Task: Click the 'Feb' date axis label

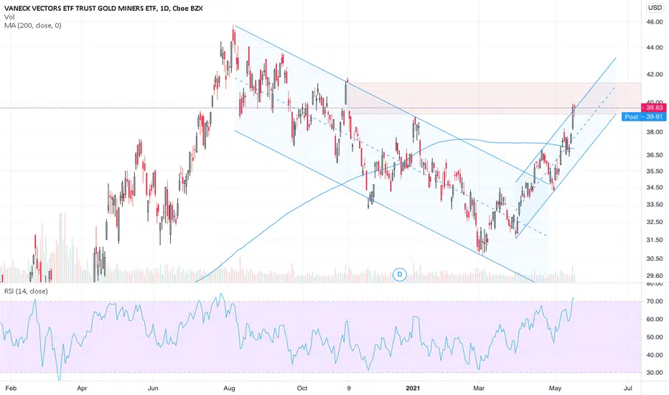Action: click(x=11, y=388)
